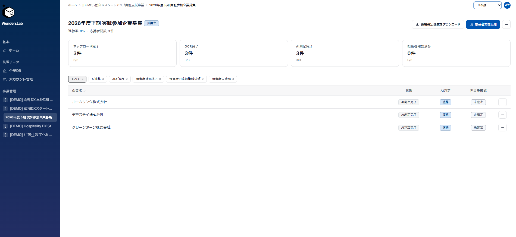Click the 適格 badge for デモステイ株式会社
This screenshot has width=516, height=237.
pos(445,115)
